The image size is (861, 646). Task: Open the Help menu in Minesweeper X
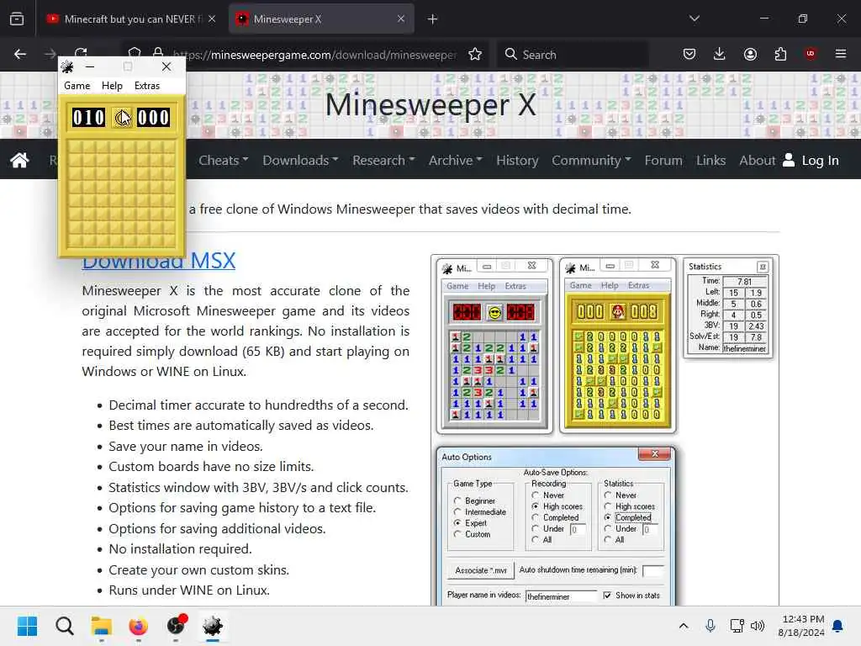pos(112,86)
